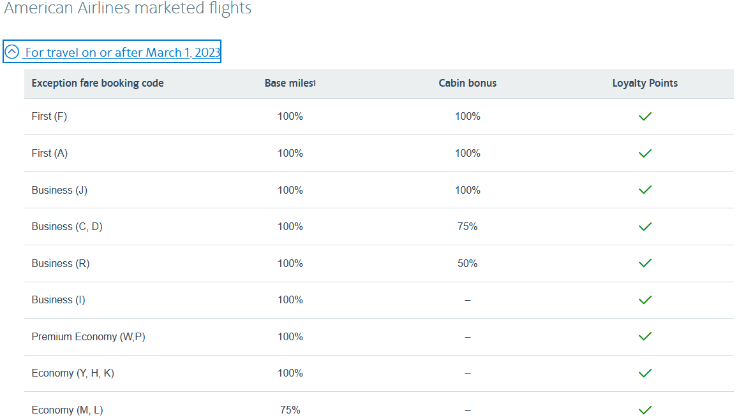This screenshot has height=418, width=739.
Task: Click the 75% cabin bonus for Business (C, D)
Action: click(x=468, y=227)
